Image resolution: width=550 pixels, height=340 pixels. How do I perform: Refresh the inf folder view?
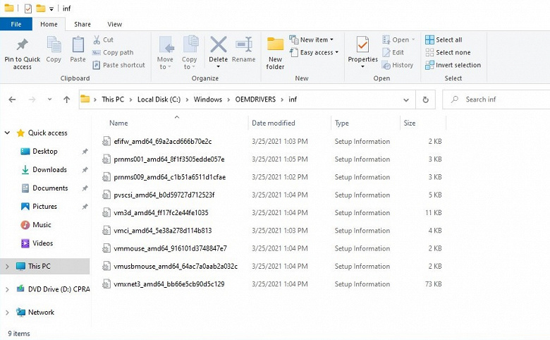pyautogui.click(x=424, y=99)
